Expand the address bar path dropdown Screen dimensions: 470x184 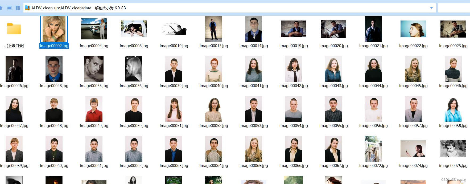431,8
